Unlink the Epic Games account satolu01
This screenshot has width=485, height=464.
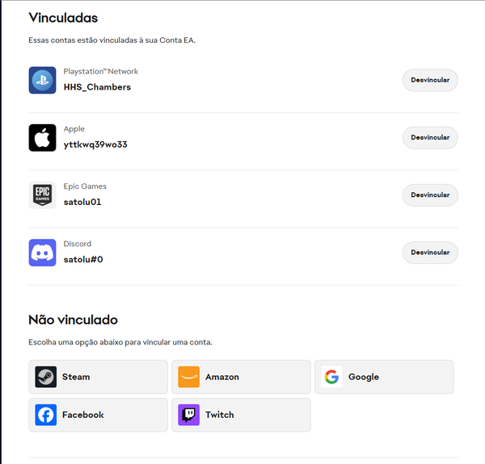click(430, 194)
